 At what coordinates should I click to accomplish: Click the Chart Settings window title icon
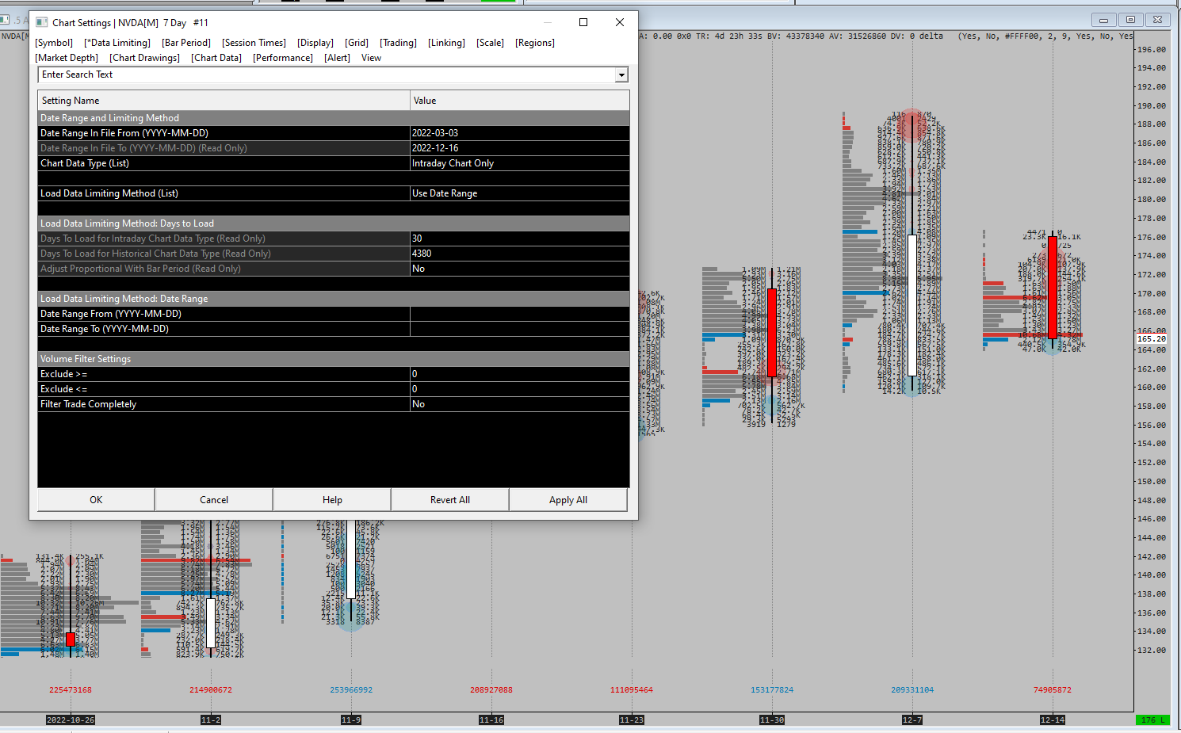pyautogui.click(x=42, y=23)
